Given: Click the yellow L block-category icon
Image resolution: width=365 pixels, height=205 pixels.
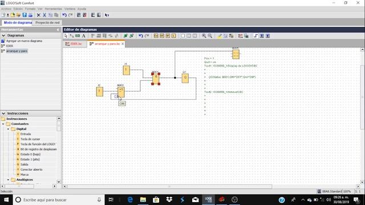Looking at the screenshot, I should coord(173,36).
